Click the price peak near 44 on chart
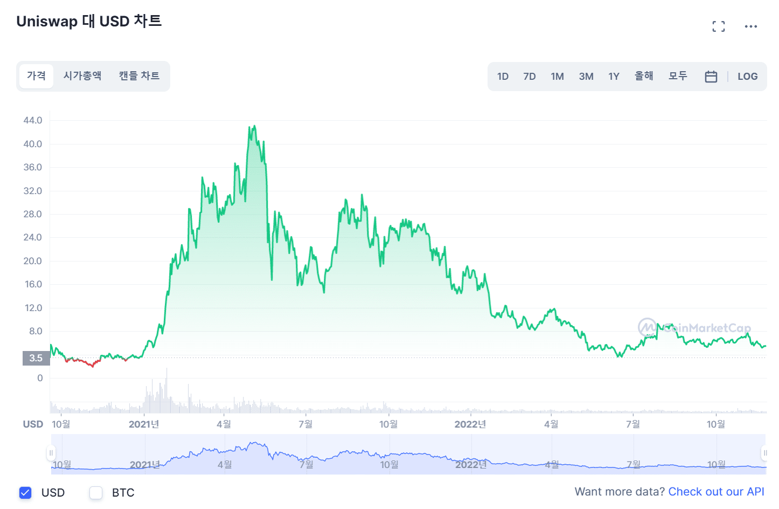Screen dimensions: 779x509 point(254,127)
